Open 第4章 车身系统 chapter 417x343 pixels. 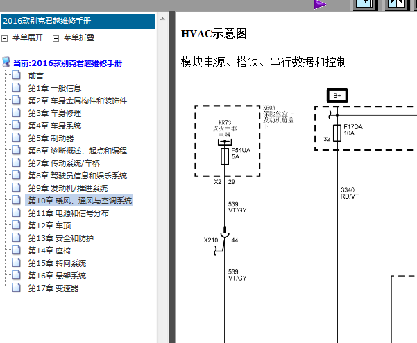point(55,126)
